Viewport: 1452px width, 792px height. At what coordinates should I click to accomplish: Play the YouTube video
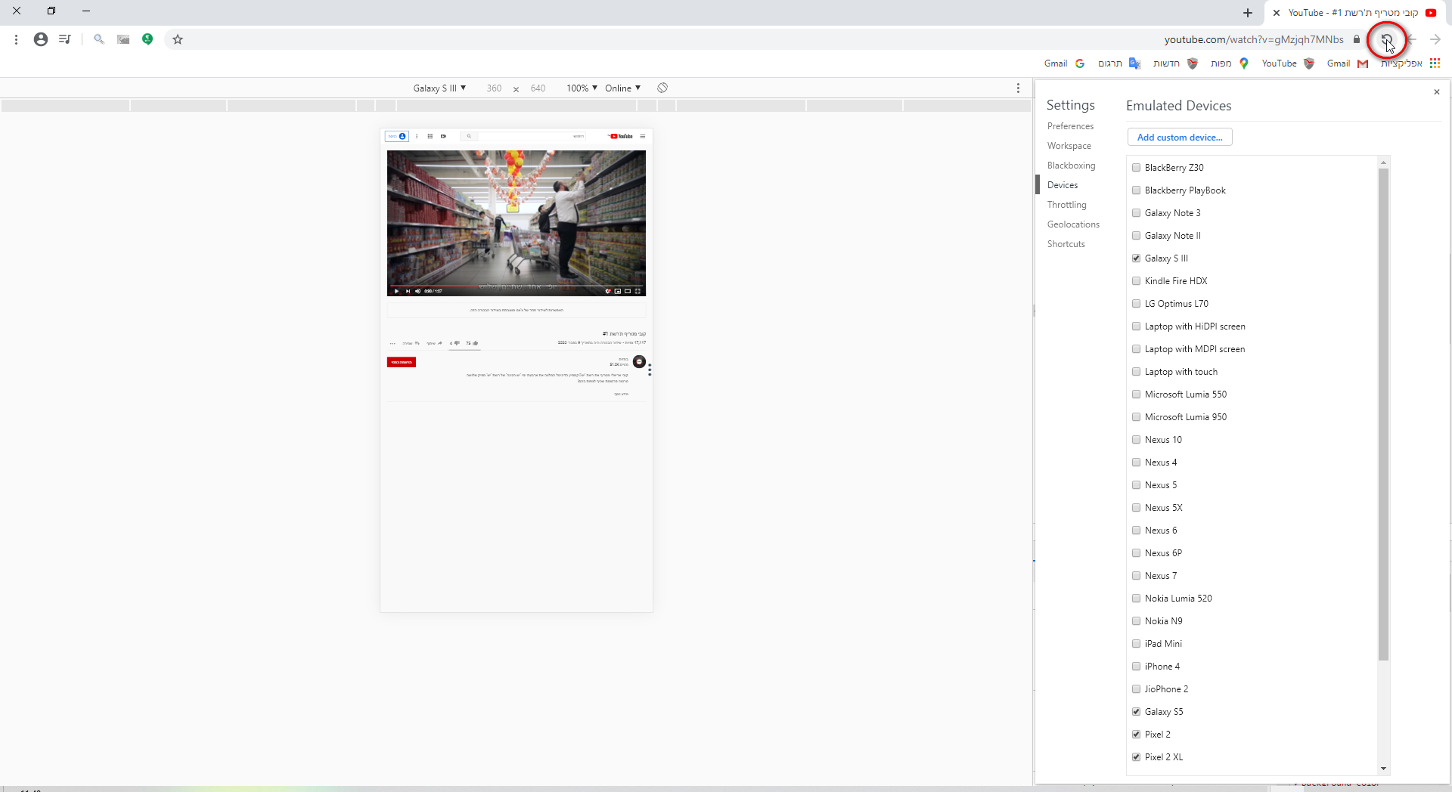tap(396, 291)
